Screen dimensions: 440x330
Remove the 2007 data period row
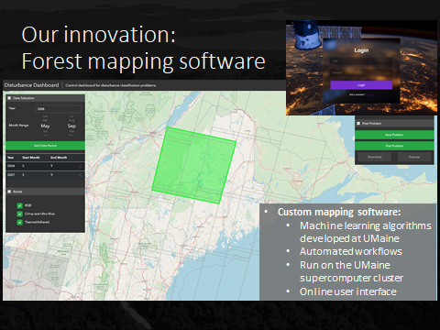tap(80, 175)
